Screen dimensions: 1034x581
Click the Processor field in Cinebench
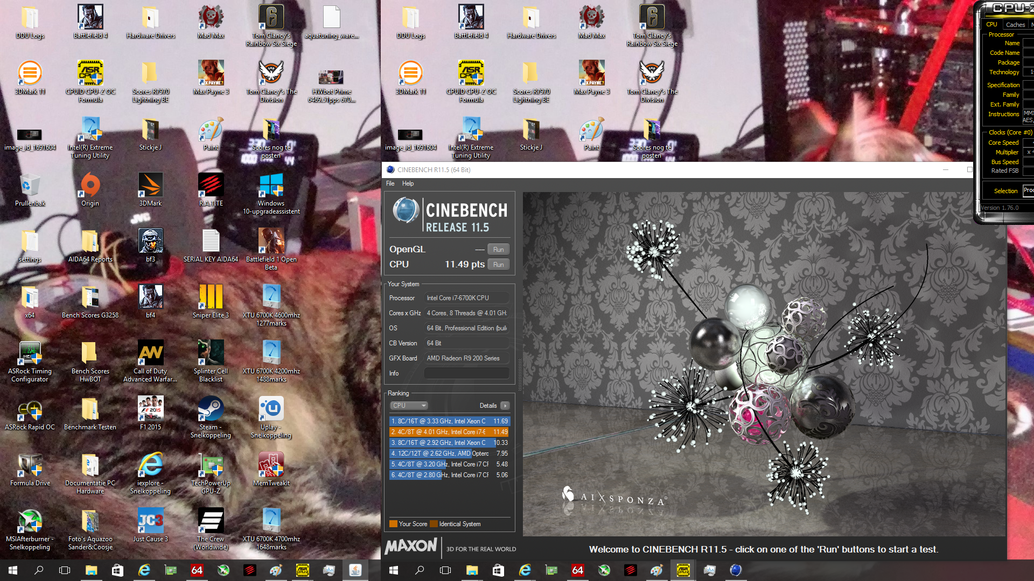pyautogui.click(x=466, y=298)
